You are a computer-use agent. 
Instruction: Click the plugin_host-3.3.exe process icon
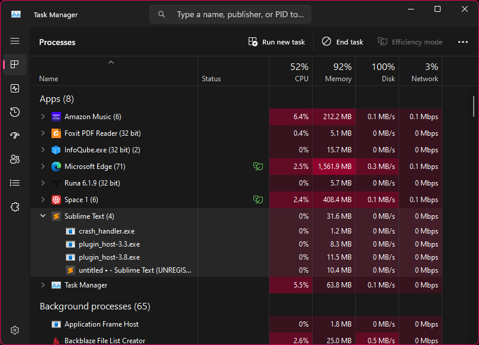pyautogui.click(x=70, y=244)
